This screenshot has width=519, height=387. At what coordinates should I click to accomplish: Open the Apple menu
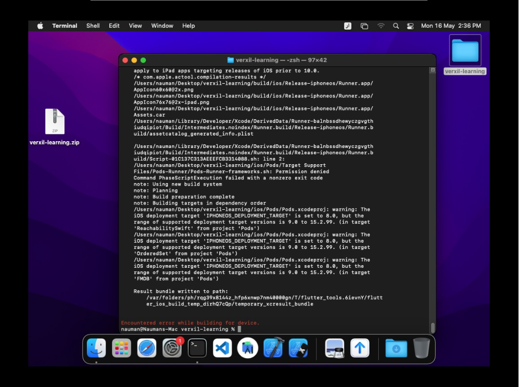tap(40, 26)
